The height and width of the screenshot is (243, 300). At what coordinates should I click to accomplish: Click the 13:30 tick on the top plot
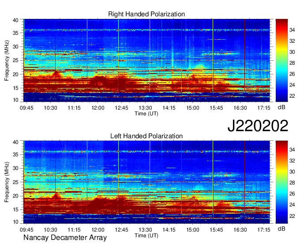(x=145, y=108)
